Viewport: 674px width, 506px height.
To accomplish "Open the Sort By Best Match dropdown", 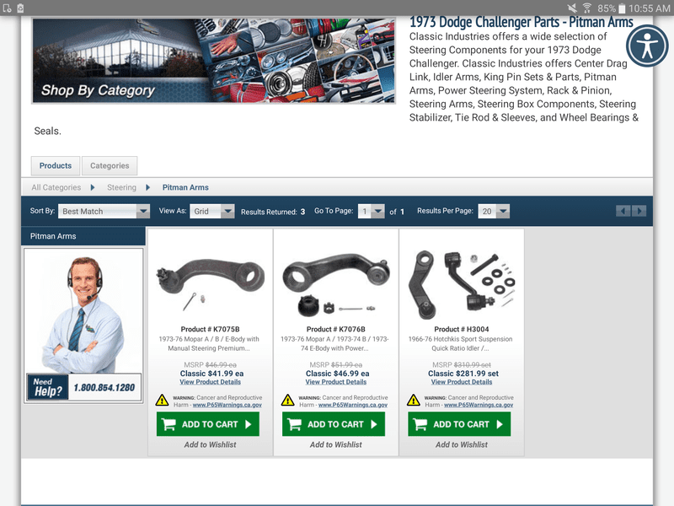I will point(104,212).
